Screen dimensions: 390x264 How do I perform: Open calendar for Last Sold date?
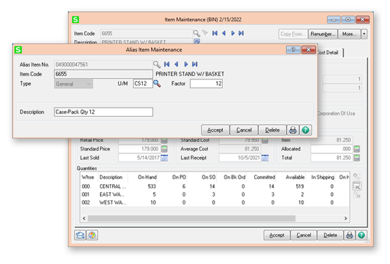pyautogui.click(x=164, y=157)
